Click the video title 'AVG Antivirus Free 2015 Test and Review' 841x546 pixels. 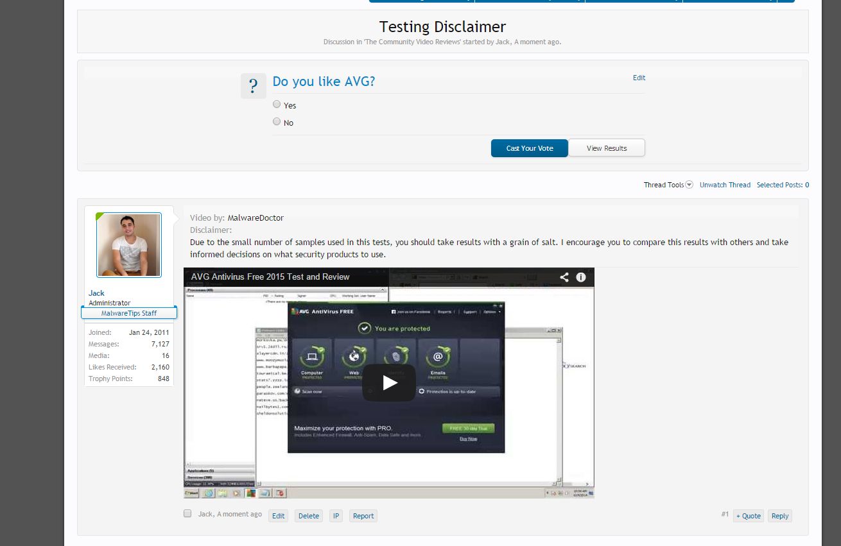270,277
